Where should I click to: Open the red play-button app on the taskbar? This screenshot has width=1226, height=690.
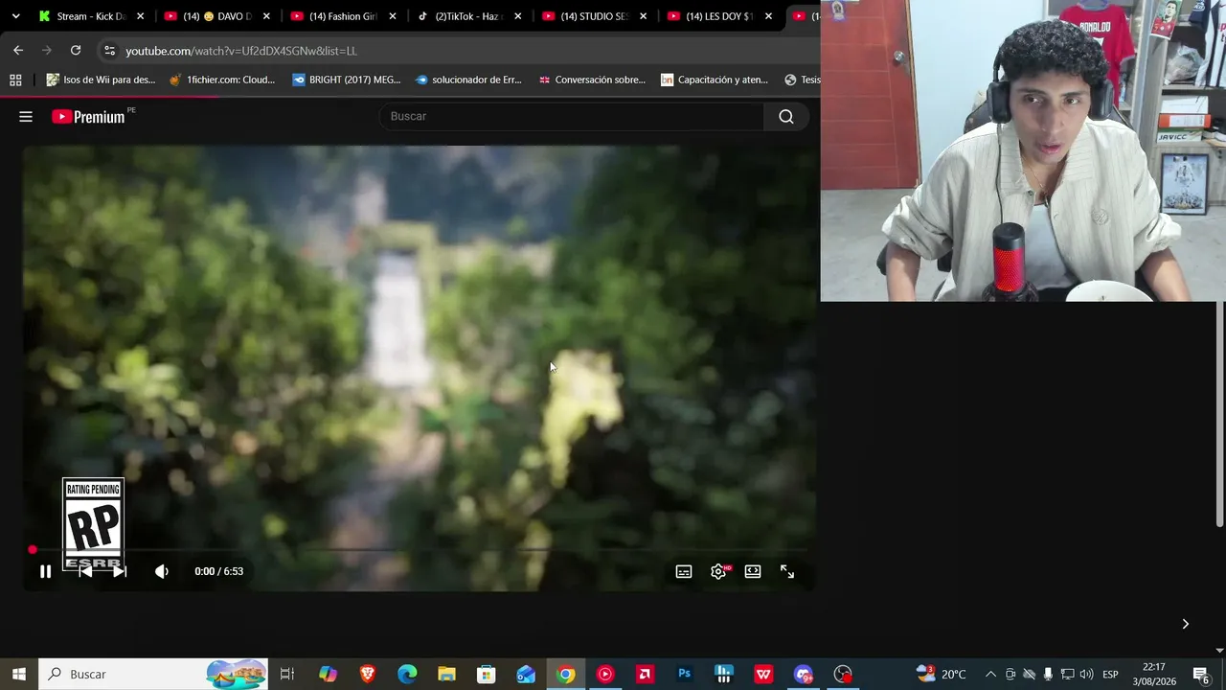click(605, 674)
